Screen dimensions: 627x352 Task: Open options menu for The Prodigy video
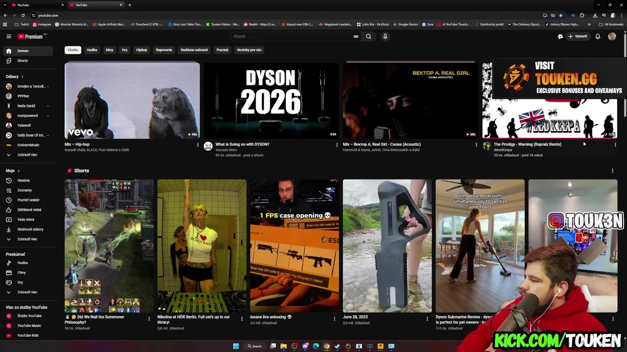coord(615,145)
